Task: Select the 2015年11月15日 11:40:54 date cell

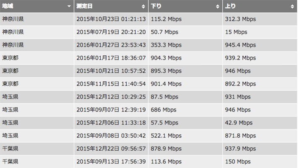Action: pos(111,84)
